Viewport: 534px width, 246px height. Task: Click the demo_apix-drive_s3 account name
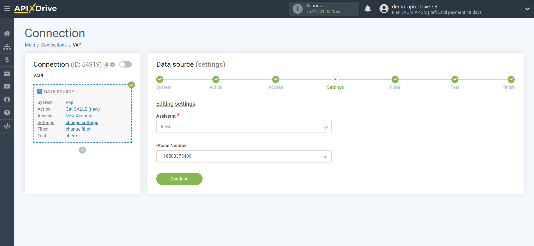414,6
